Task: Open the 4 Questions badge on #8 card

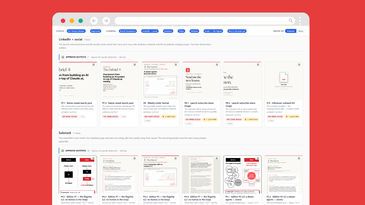Action: click(x=169, y=116)
